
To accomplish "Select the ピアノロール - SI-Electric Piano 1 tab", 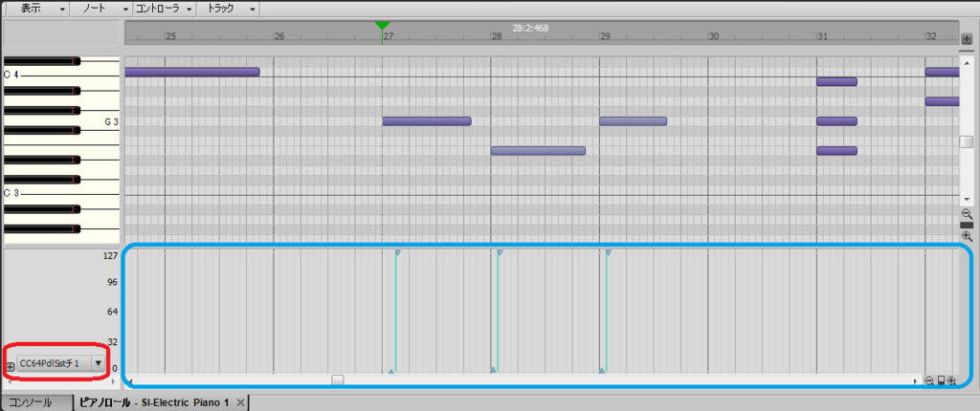I will click(154, 402).
